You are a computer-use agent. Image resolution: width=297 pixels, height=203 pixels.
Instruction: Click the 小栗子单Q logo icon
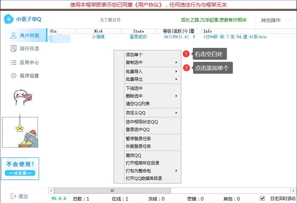click(x=8, y=19)
